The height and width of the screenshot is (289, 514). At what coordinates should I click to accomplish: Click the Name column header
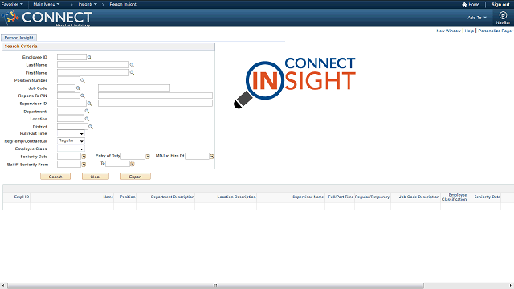(x=108, y=197)
